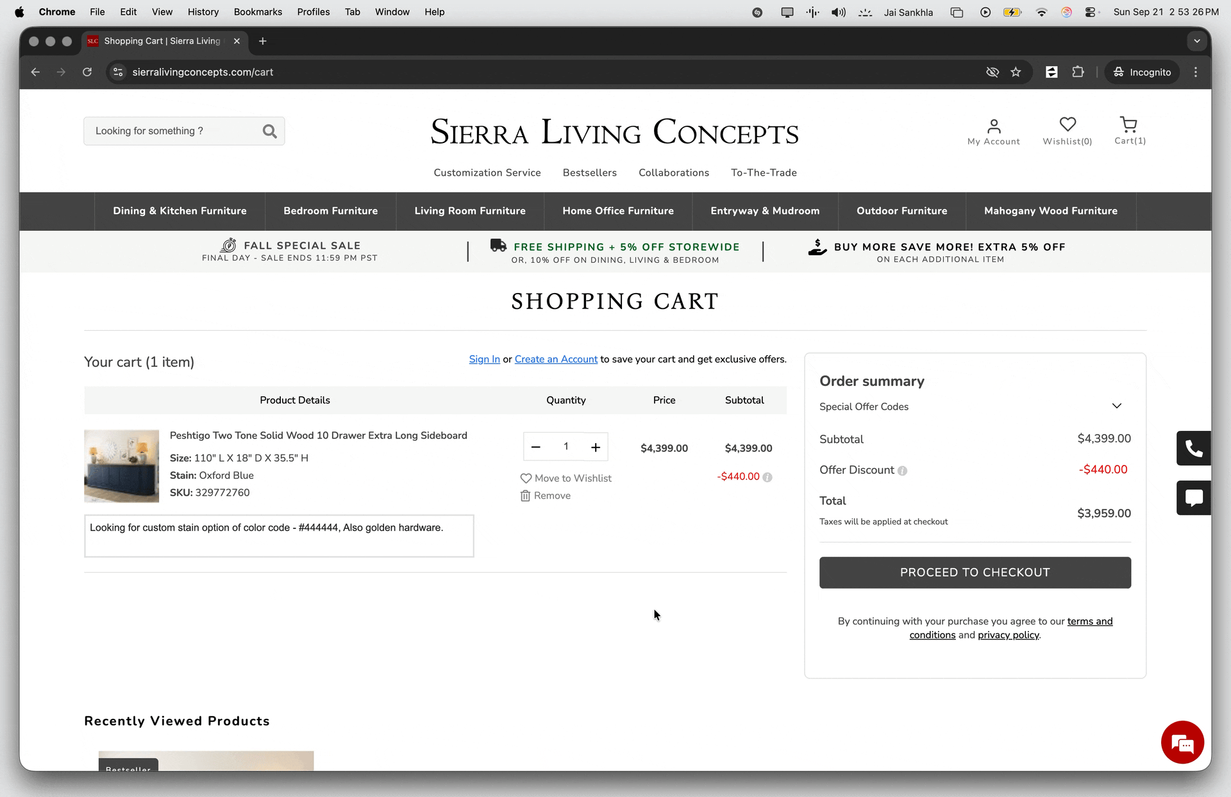
Task: Click the phone call side button
Action: click(x=1194, y=448)
